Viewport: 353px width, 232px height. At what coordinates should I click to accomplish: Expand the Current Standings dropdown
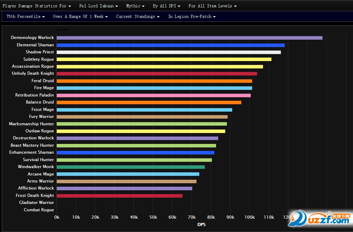click(x=138, y=16)
